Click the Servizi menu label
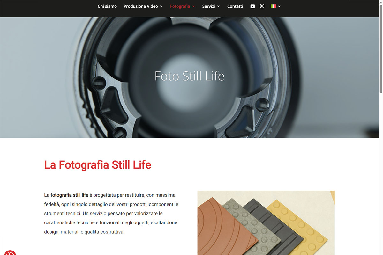This screenshot has height=255, width=383. 209,6
